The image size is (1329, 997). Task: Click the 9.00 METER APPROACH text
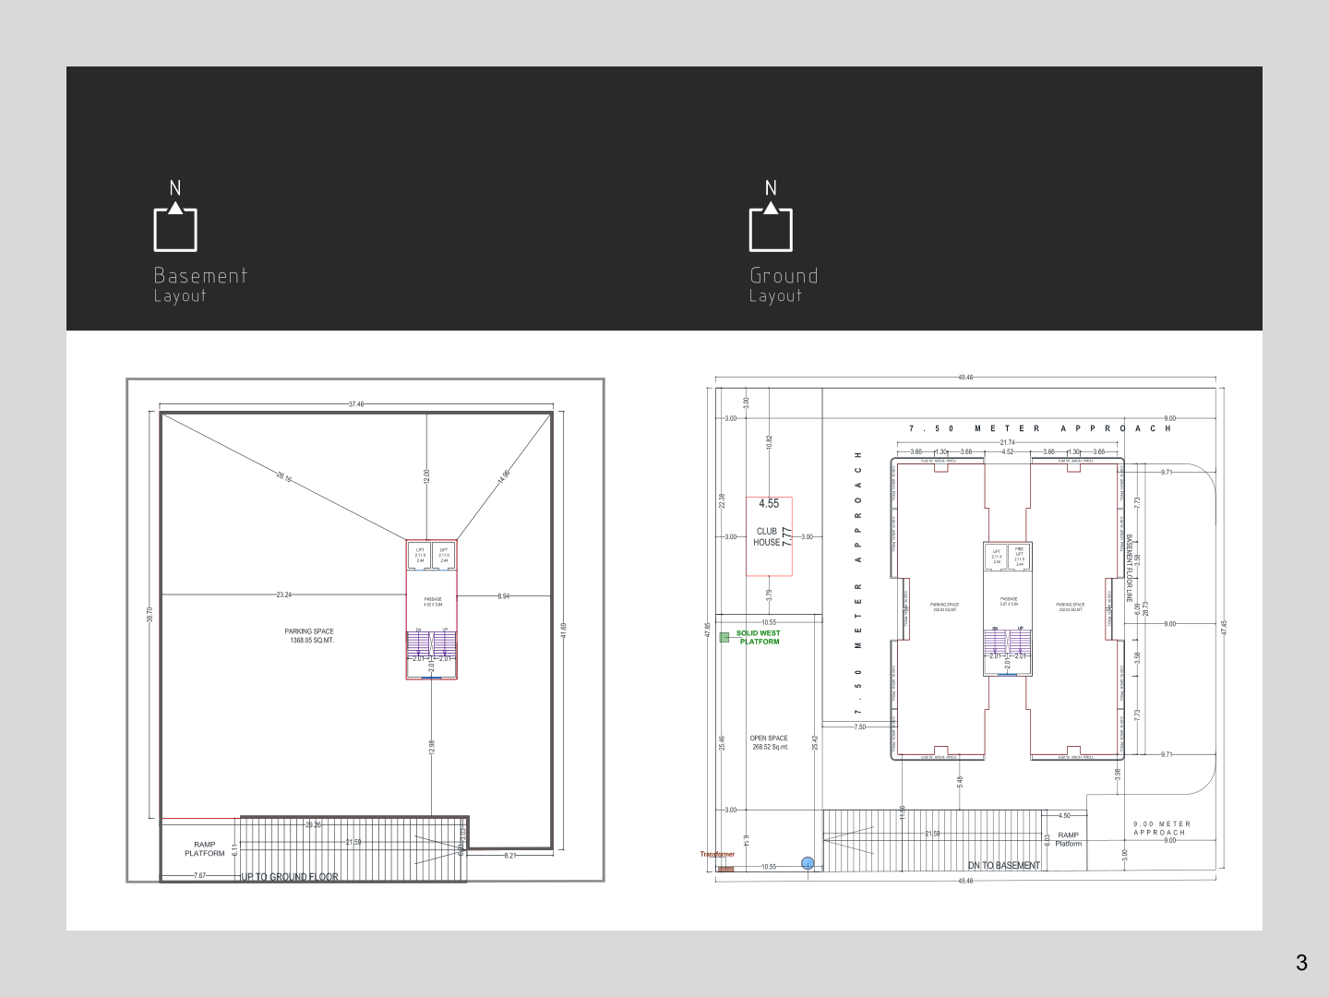1162,828
